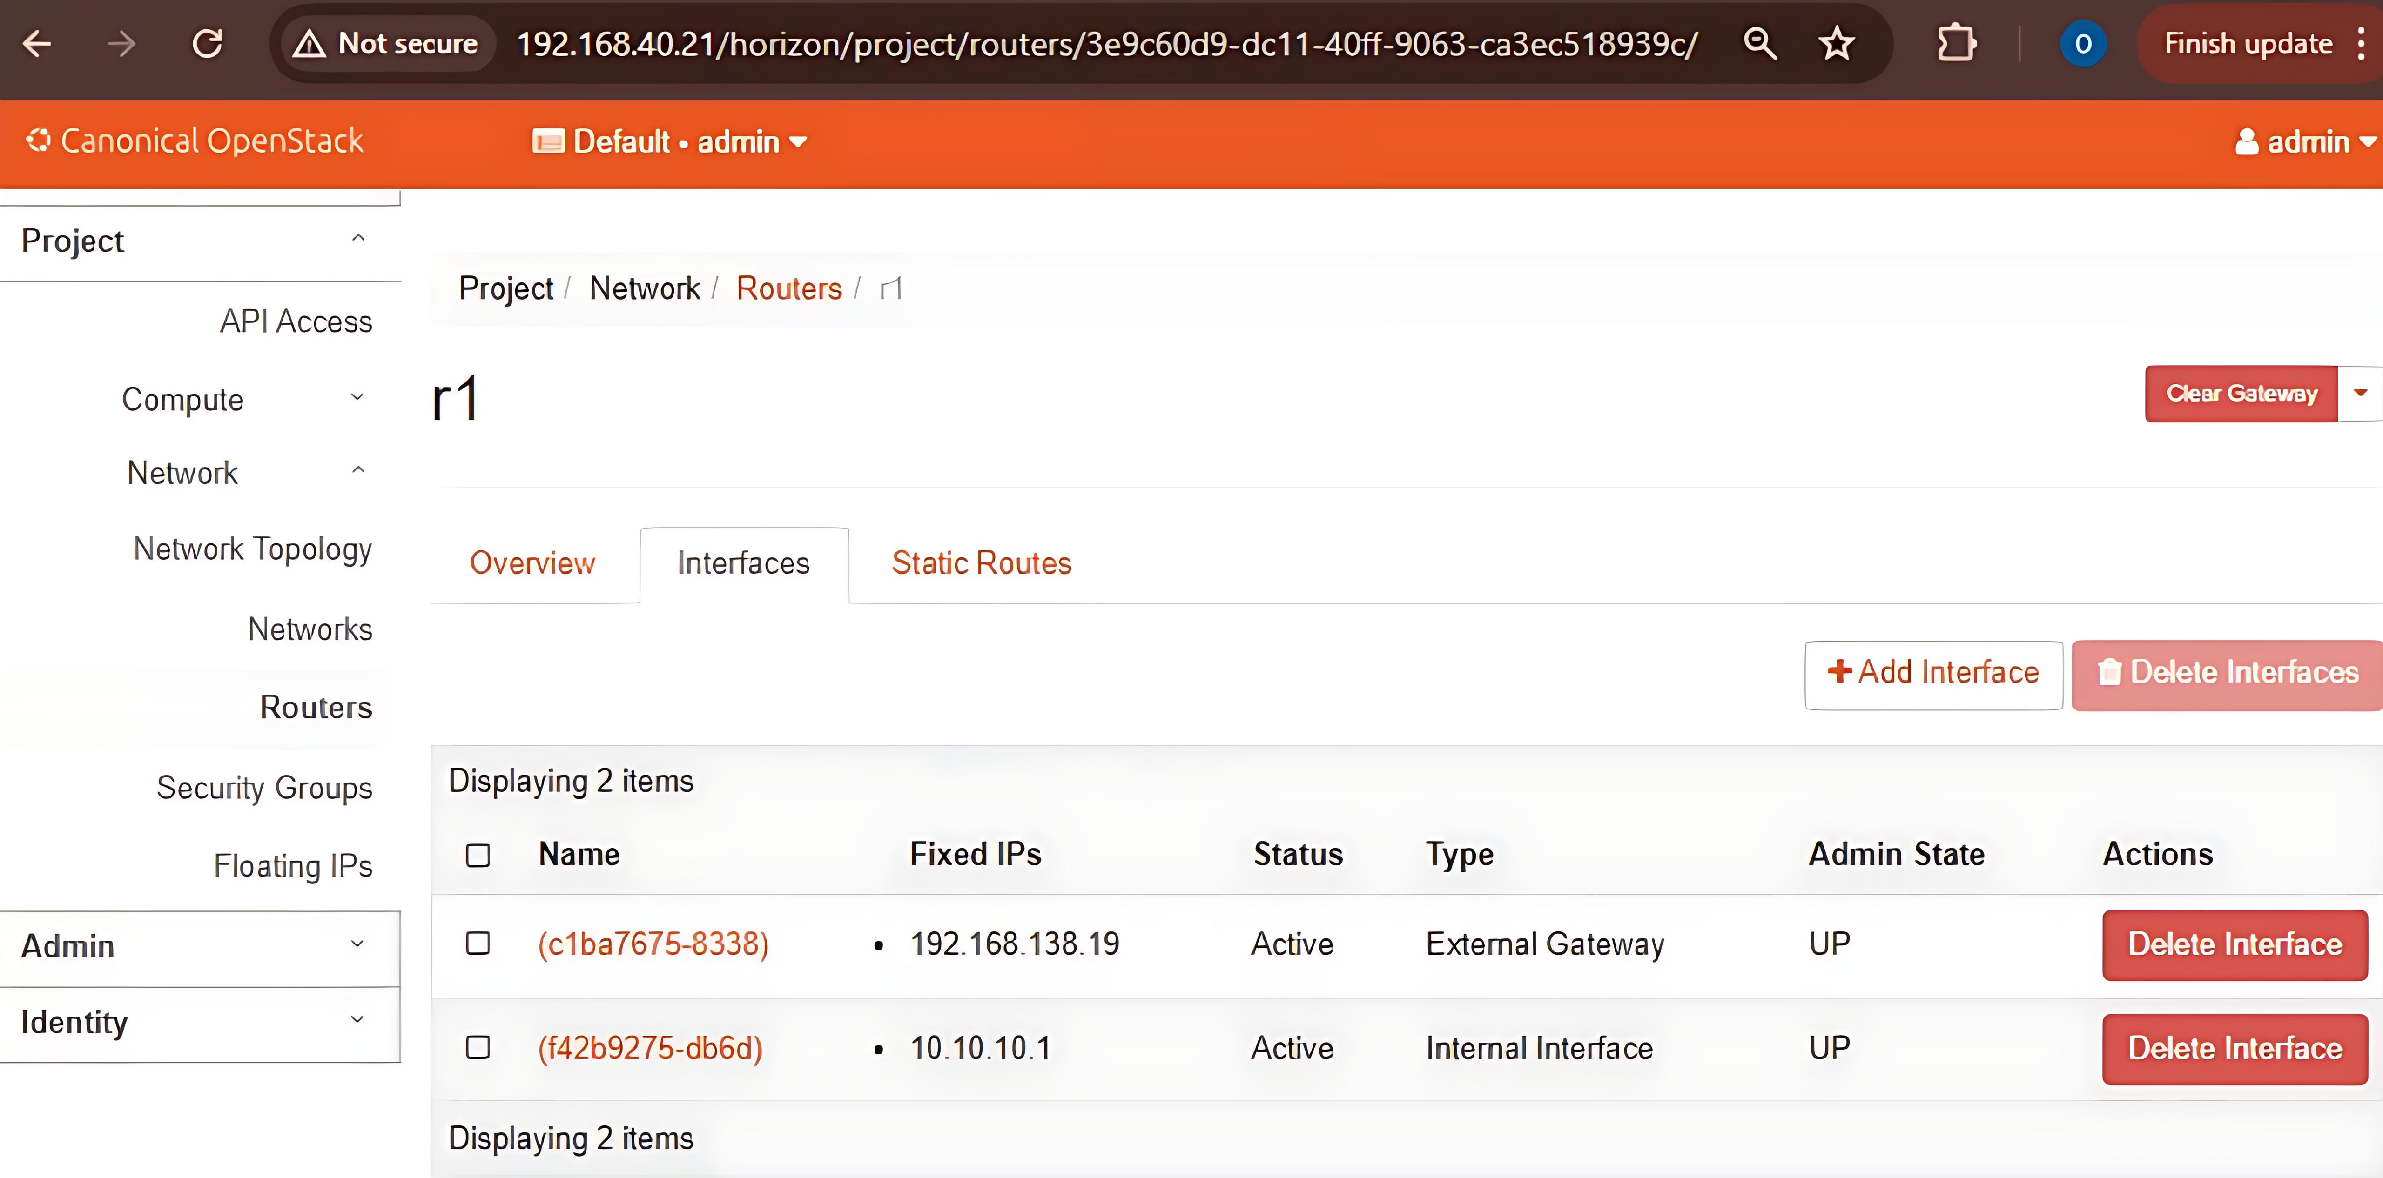Open Floating IPs in sidebar
The image size is (2383, 1178).
point(292,866)
